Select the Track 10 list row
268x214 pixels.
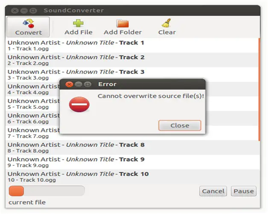pos(132,177)
